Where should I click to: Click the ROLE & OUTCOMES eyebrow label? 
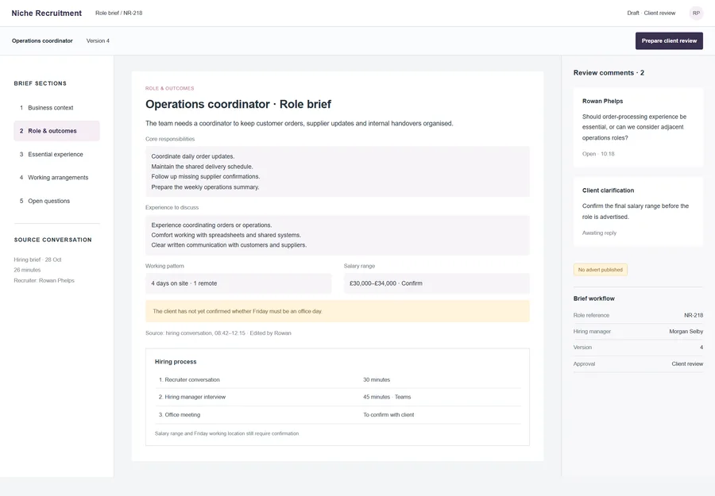[170, 88]
